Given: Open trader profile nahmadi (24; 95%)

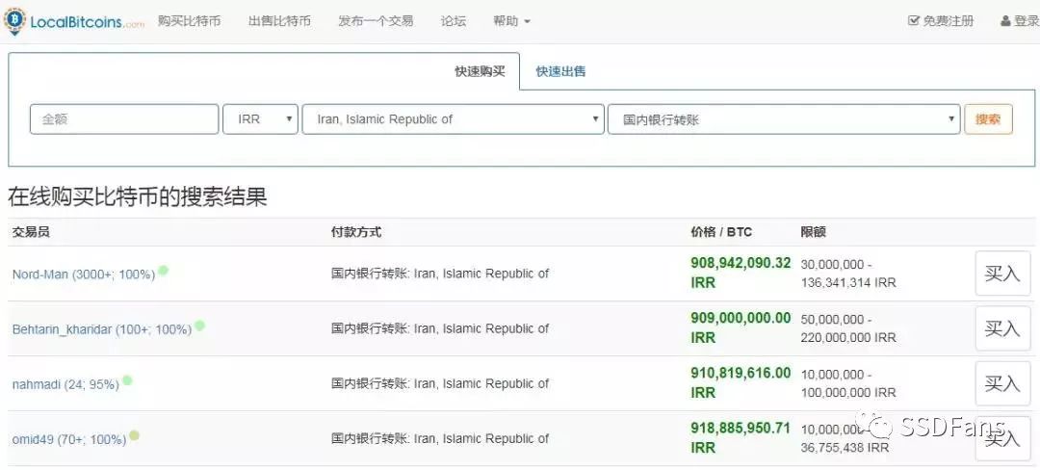Looking at the screenshot, I should click(65, 384).
